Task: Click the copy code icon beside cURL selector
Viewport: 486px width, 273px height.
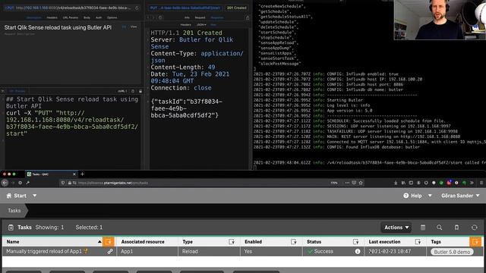Action: pos(133,91)
